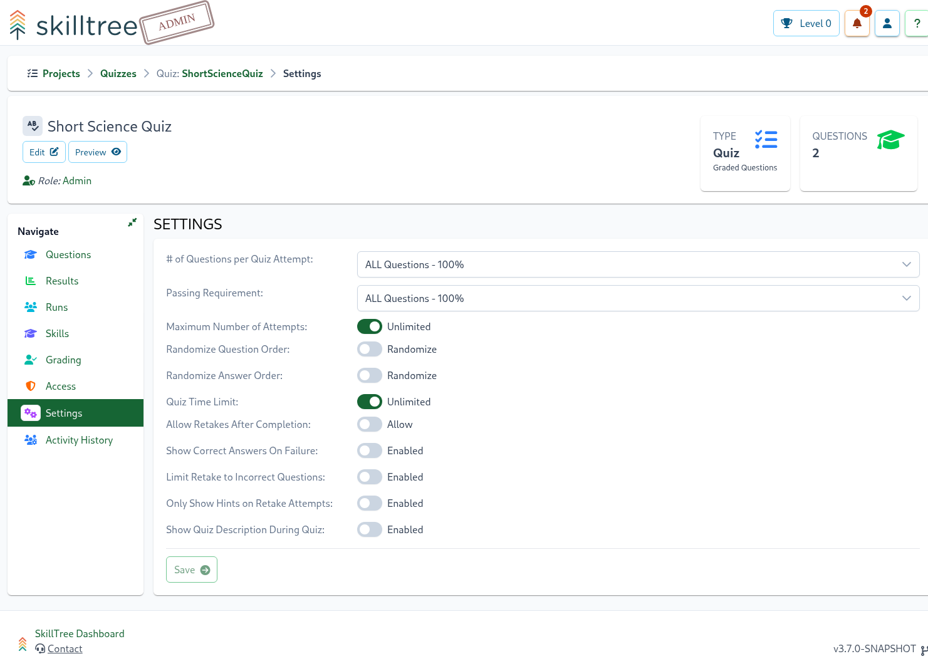
Task: Open ShortScienceQuiz breadcrumb link
Action: click(222, 73)
